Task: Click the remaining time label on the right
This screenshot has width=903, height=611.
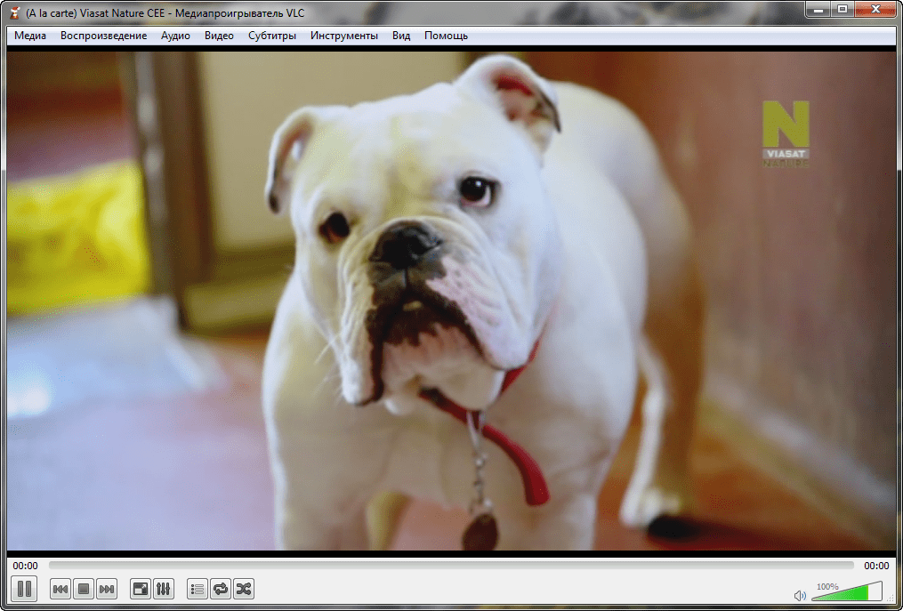Action: [x=876, y=566]
